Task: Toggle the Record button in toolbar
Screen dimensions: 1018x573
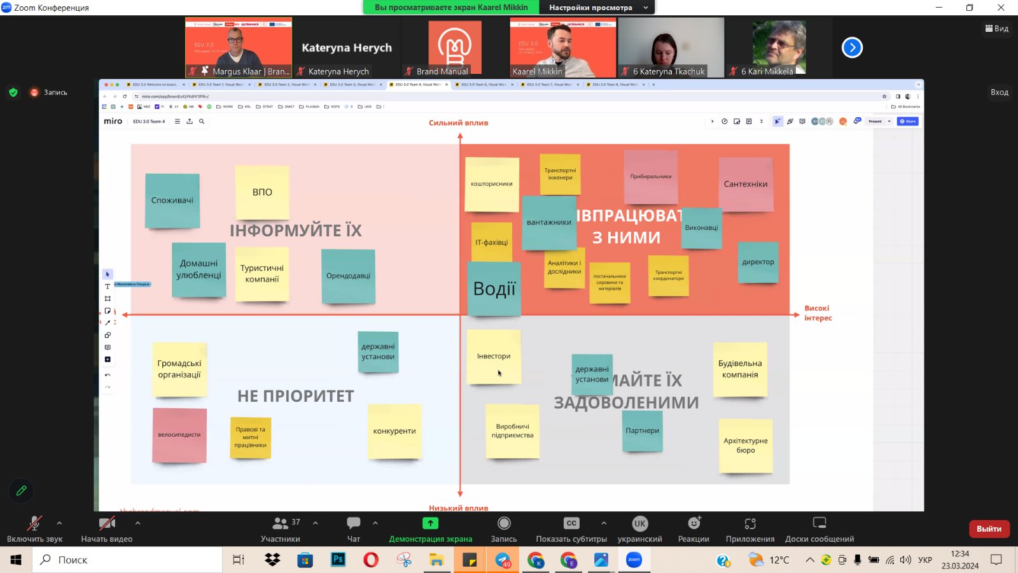Action: click(504, 529)
